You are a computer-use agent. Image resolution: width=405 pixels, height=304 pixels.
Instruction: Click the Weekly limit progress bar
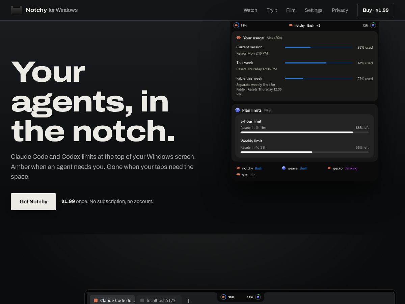tap(304, 152)
